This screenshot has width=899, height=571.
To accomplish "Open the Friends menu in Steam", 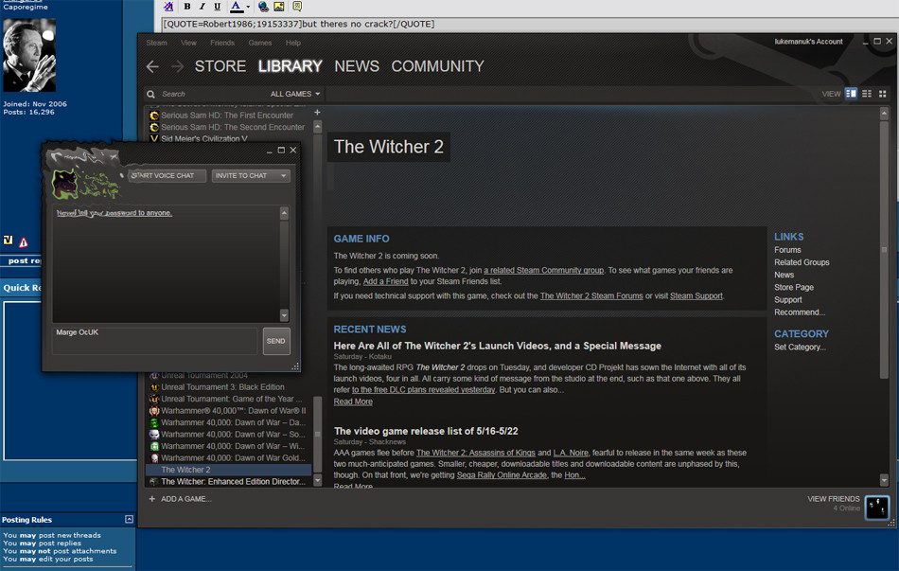I will (222, 43).
